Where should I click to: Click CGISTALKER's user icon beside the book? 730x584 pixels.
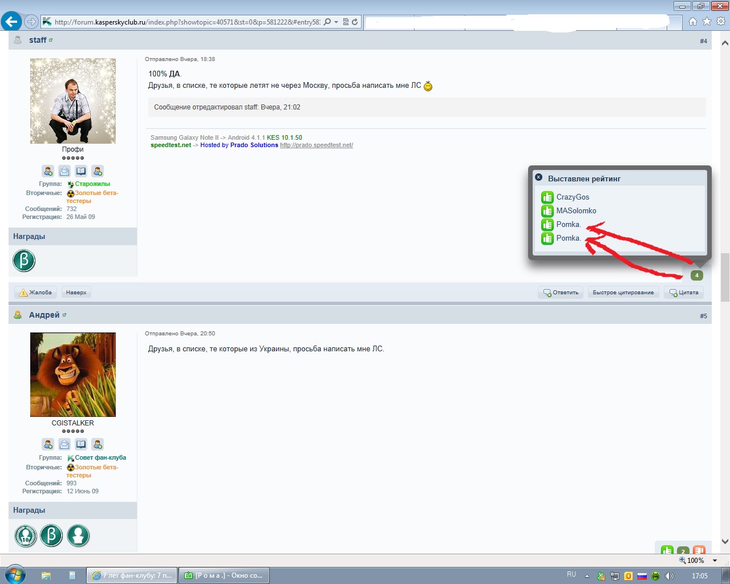98,444
